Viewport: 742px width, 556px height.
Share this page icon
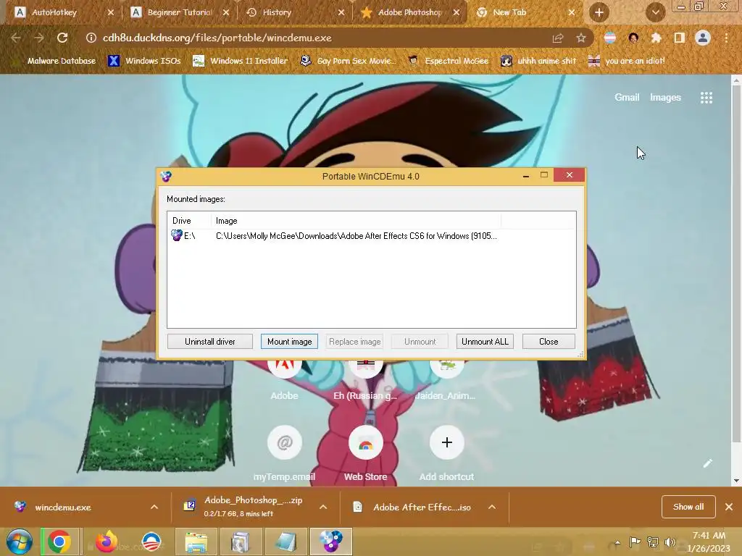coord(558,38)
